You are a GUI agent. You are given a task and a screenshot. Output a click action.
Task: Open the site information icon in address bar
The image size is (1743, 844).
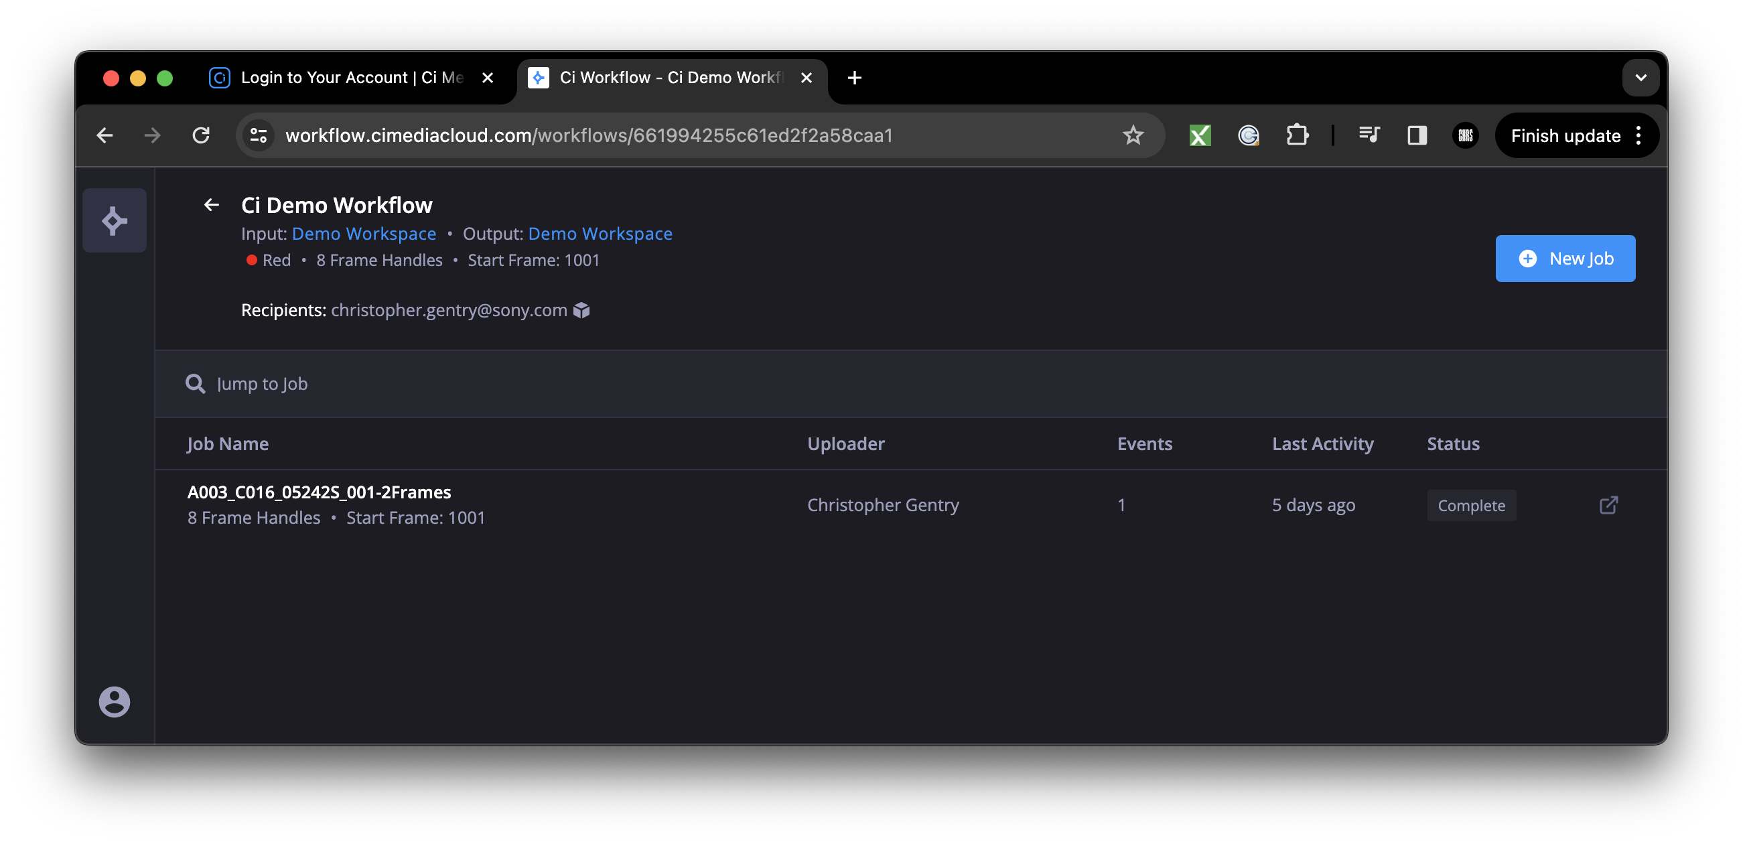pos(259,135)
